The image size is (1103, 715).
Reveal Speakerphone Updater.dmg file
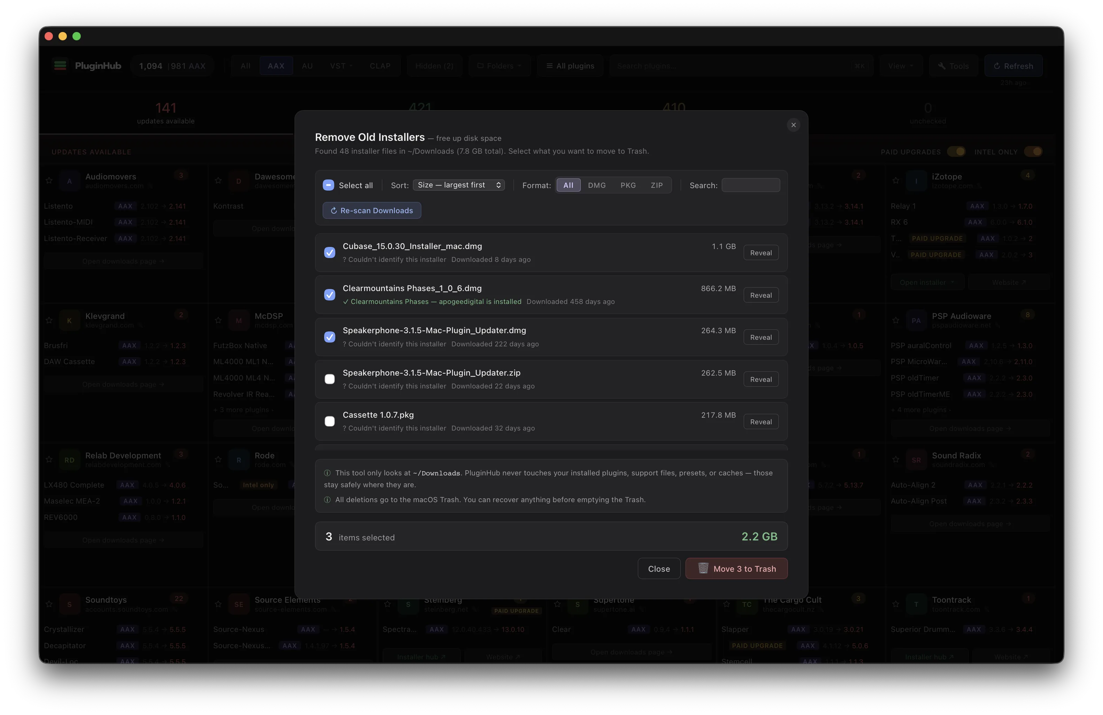(x=760, y=337)
